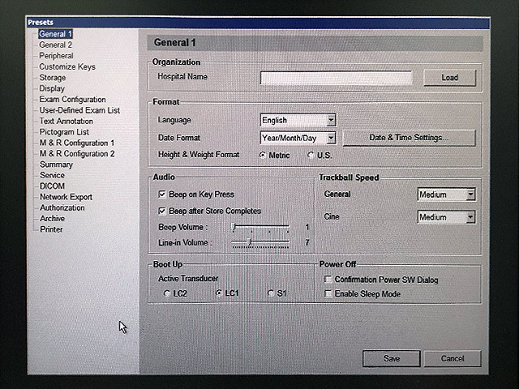Select Authorization in the tree
The image size is (519, 389).
62,207
